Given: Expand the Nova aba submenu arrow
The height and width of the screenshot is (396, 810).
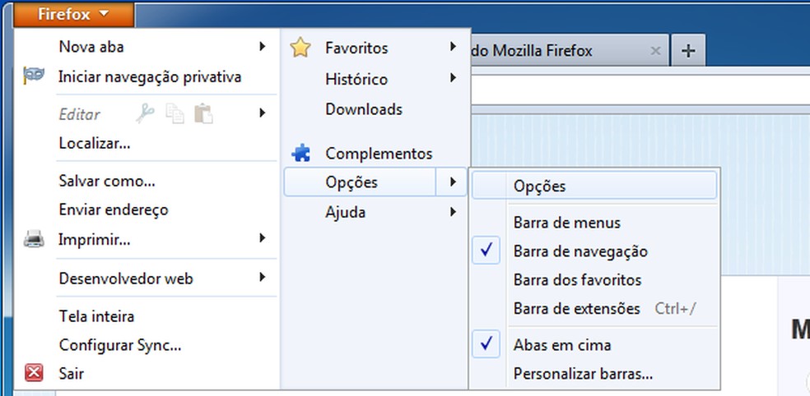Looking at the screenshot, I should pyautogui.click(x=263, y=46).
